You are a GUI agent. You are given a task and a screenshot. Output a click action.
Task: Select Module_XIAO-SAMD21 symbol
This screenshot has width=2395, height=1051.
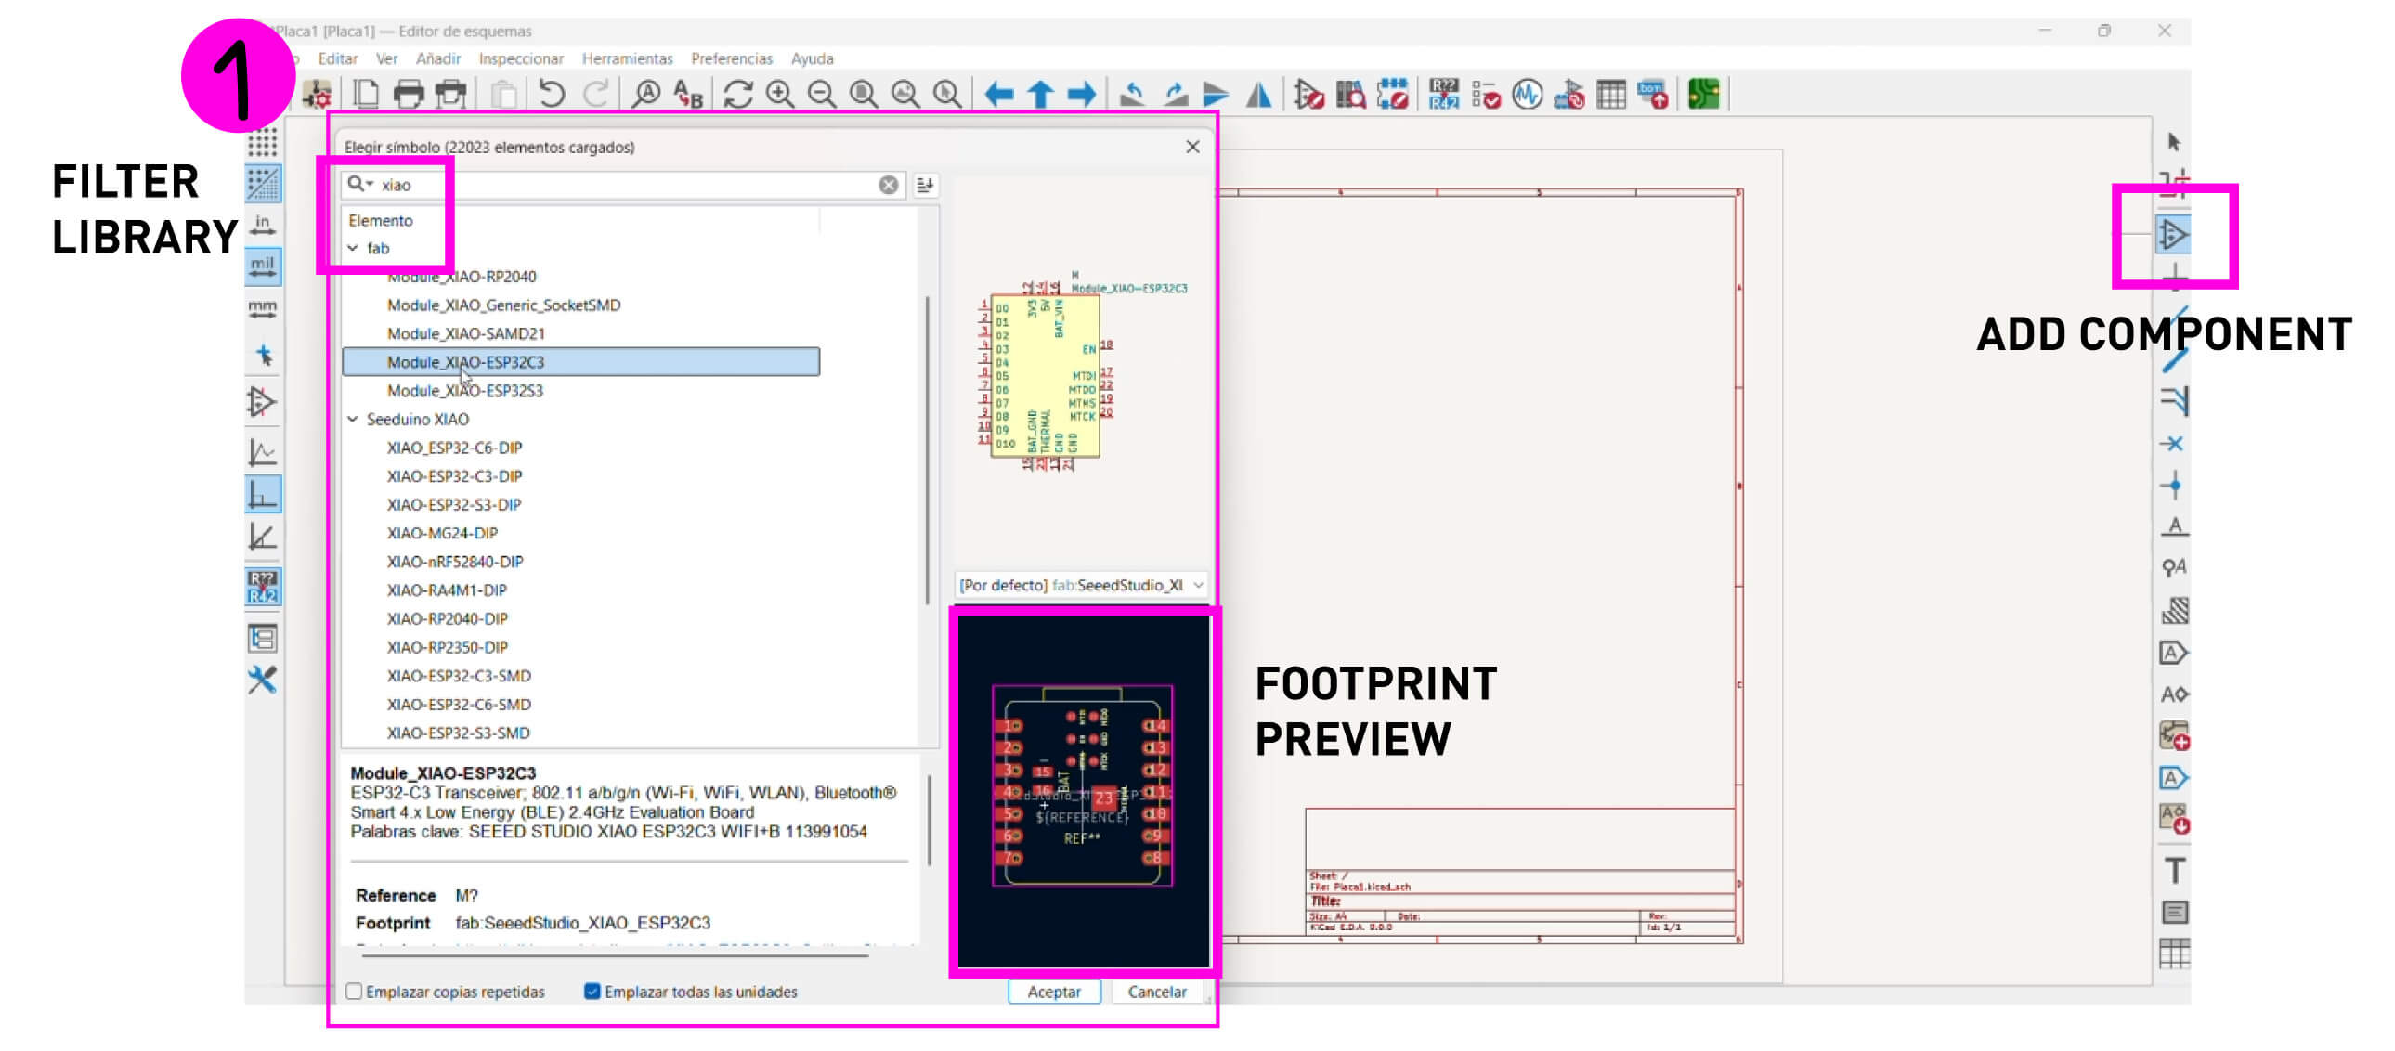click(466, 333)
